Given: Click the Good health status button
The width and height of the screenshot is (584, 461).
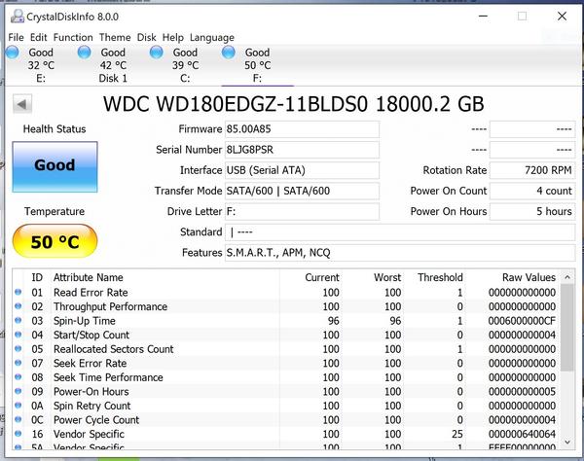Looking at the screenshot, I should coord(55,165).
